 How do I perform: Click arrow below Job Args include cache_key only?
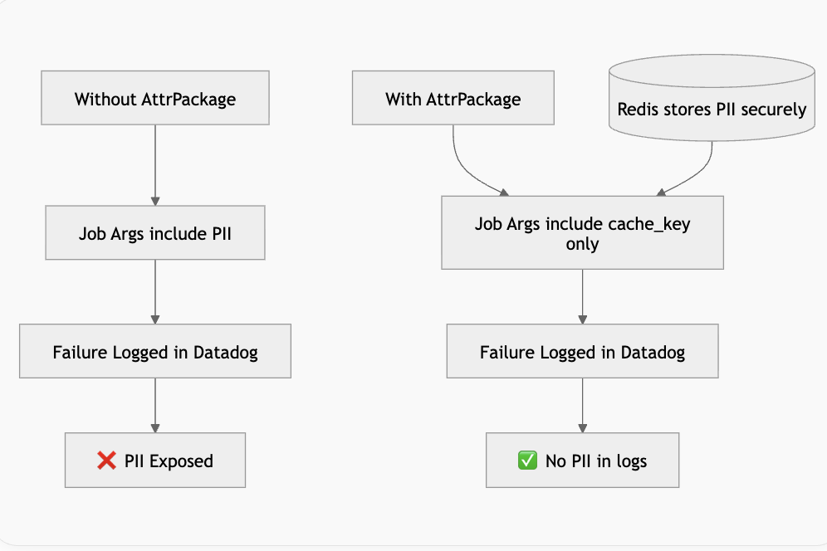pyautogui.click(x=582, y=296)
